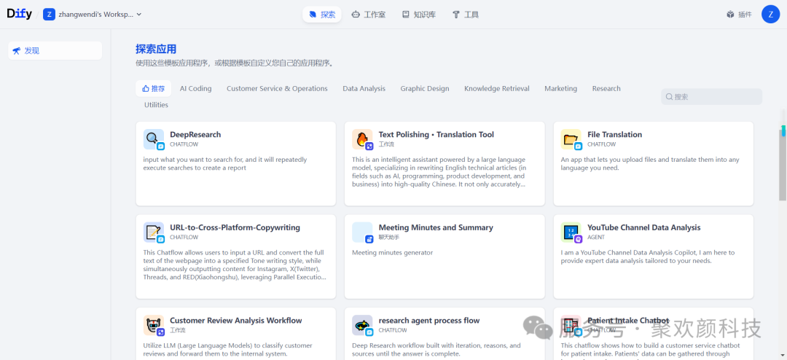The image size is (787, 360).
Task: Click the research agent process flow icon
Action: (362, 325)
